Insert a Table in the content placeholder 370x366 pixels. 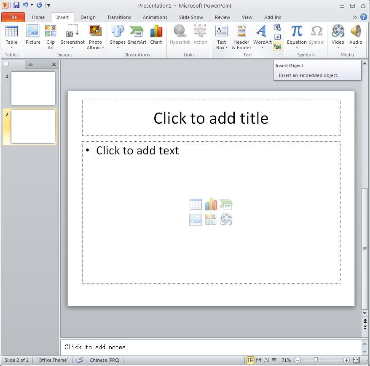click(x=196, y=204)
